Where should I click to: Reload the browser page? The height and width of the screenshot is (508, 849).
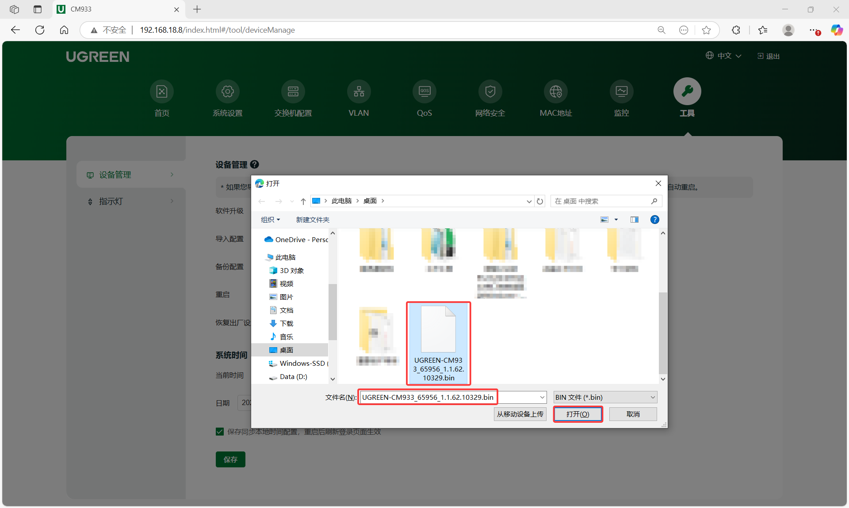(40, 30)
